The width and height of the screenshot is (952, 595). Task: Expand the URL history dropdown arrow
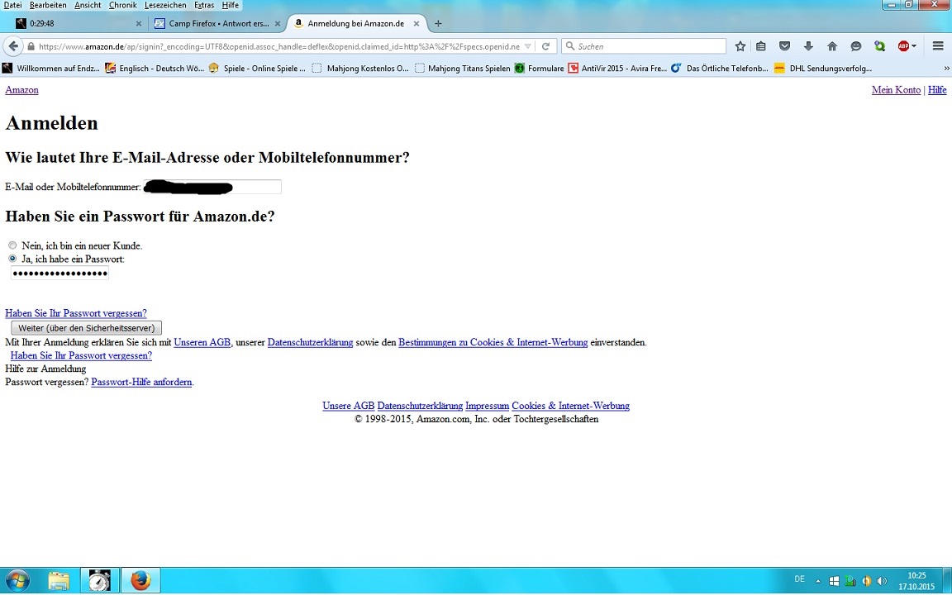527,46
